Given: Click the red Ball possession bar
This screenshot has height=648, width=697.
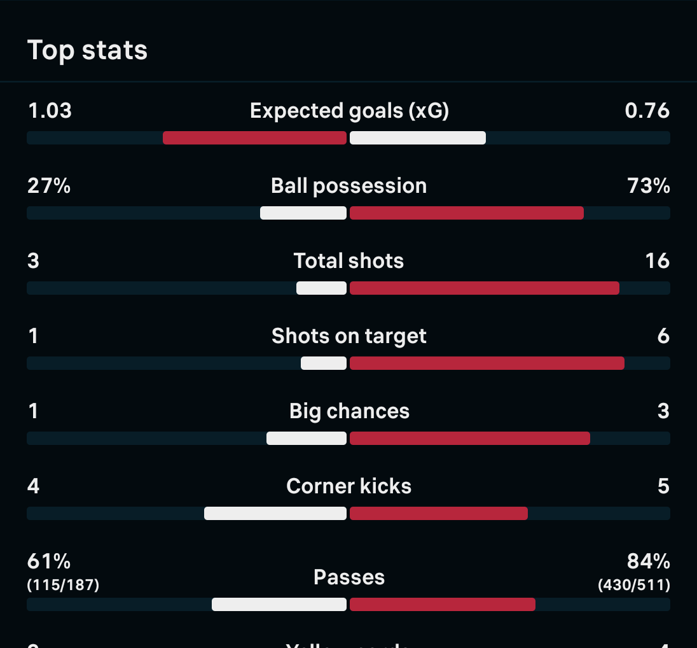Looking at the screenshot, I should 466,213.
